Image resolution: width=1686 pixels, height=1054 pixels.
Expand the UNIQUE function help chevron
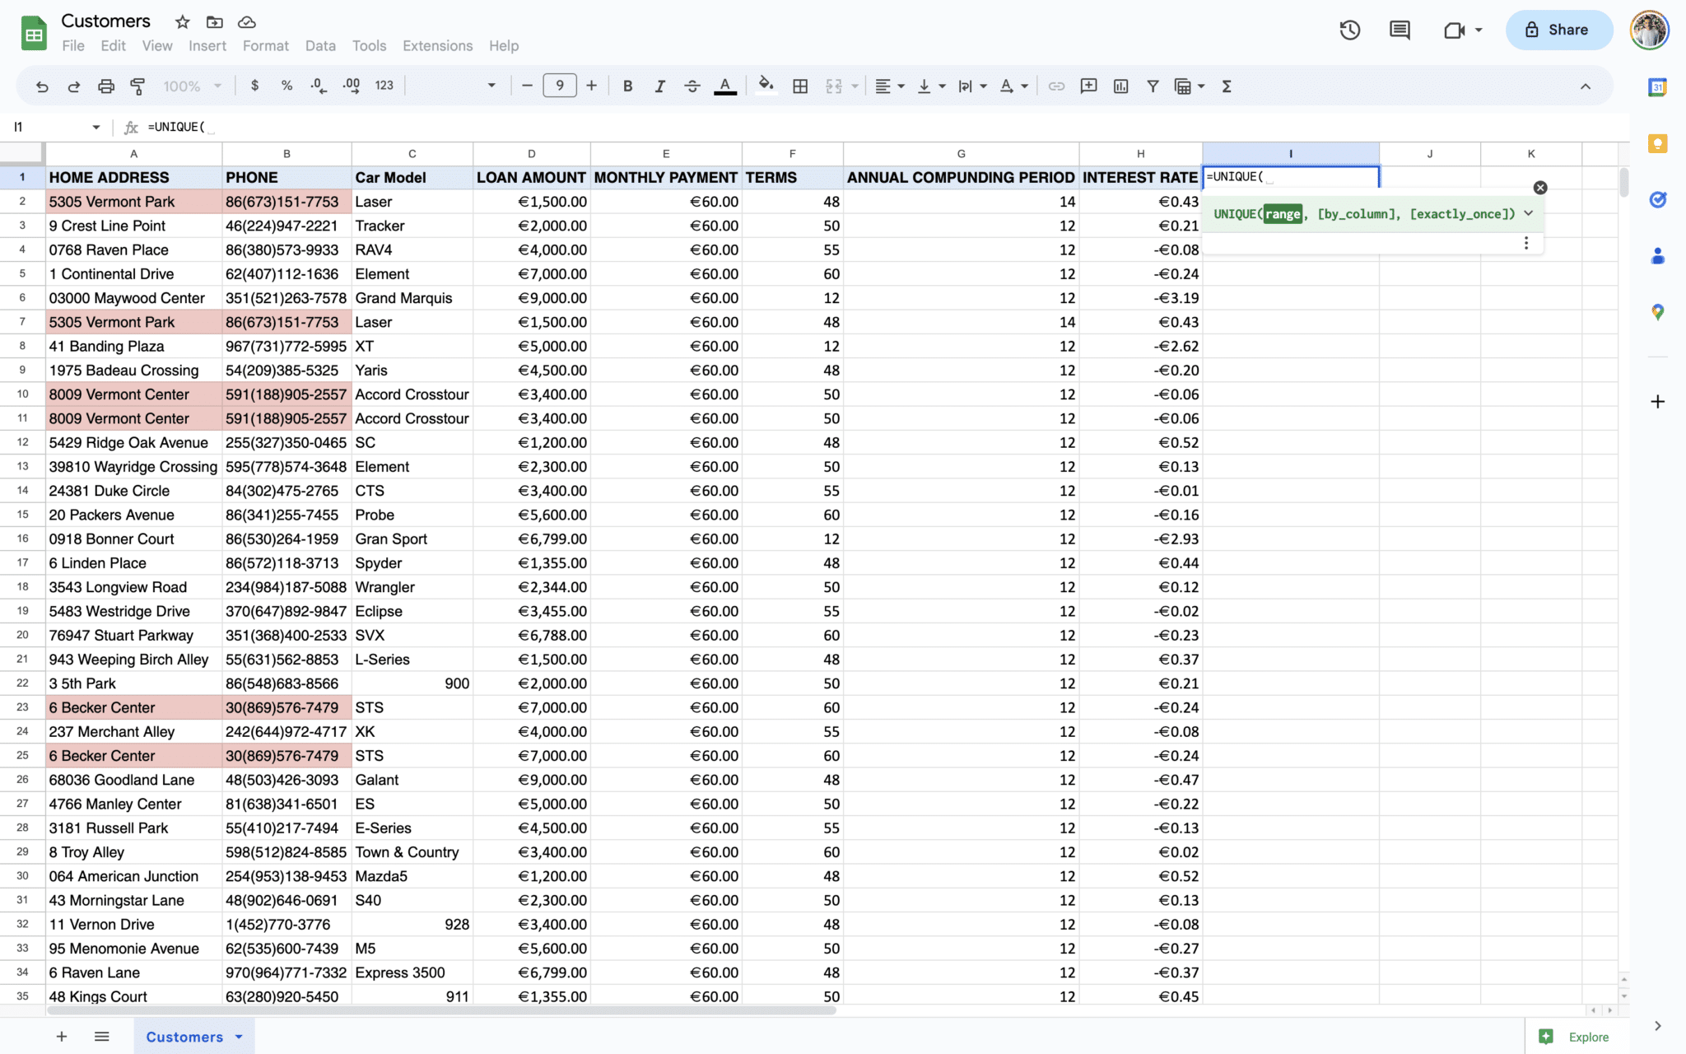(1529, 213)
